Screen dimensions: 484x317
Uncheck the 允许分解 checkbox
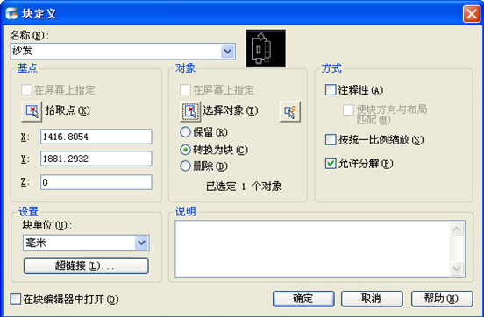pyautogui.click(x=331, y=163)
